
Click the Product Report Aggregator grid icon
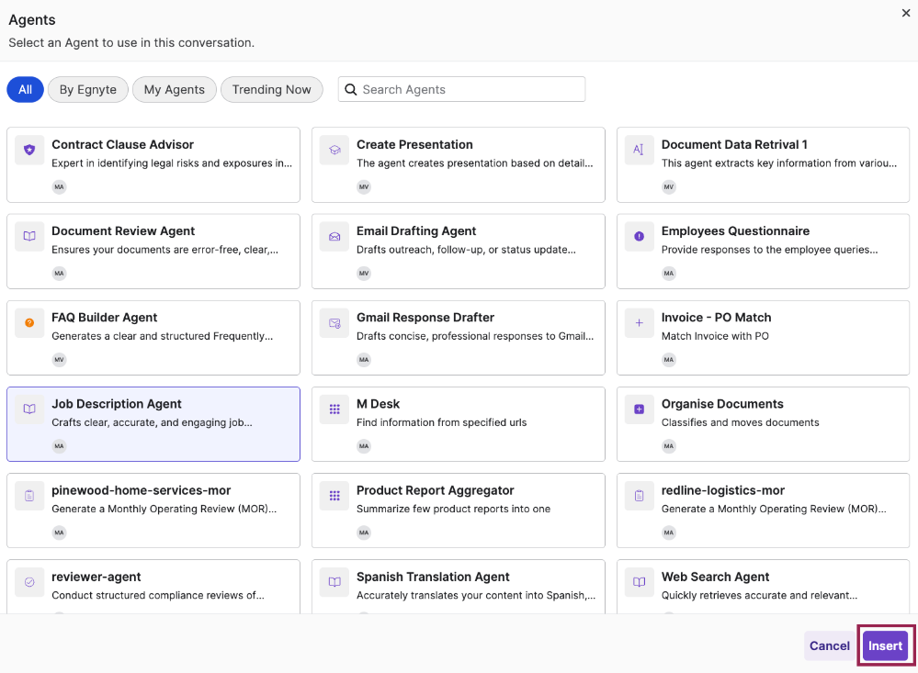[334, 496]
